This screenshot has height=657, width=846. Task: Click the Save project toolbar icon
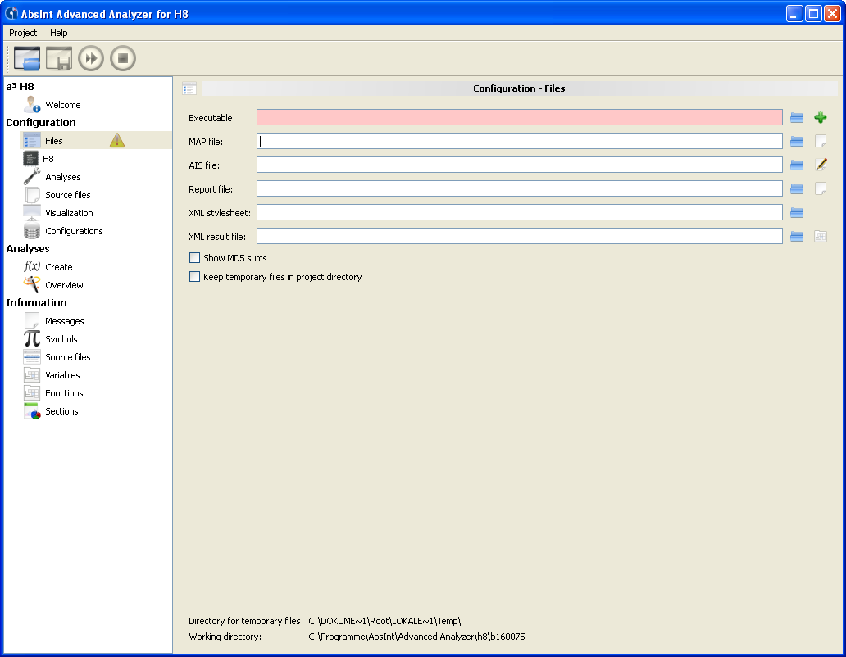(59, 58)
